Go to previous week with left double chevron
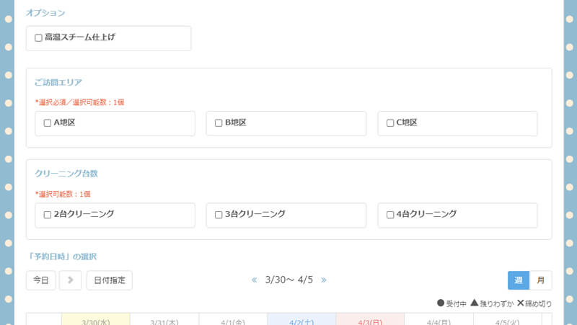This screenshot has height=325, width=577. pyautogui.click(x=254, y=280)
